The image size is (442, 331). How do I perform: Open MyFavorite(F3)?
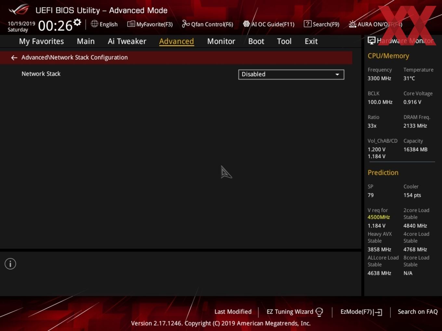pos(154,24)
